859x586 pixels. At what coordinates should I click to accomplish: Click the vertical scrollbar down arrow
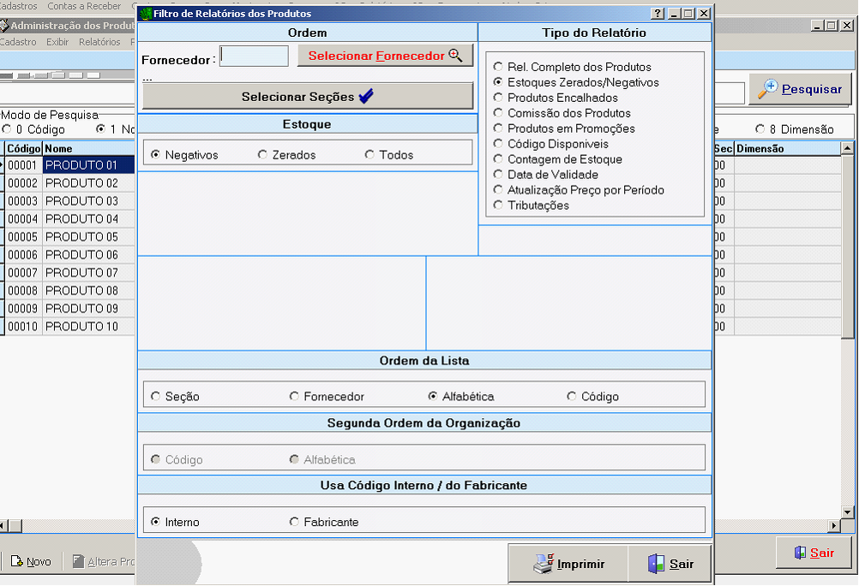[848, 512]
